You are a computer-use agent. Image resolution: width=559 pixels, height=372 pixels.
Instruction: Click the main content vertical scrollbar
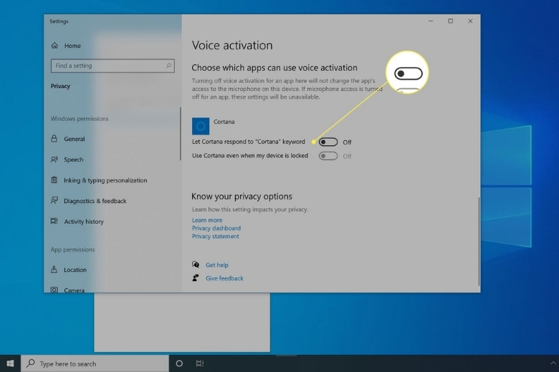pyautogui.click(x=479, y=241)
